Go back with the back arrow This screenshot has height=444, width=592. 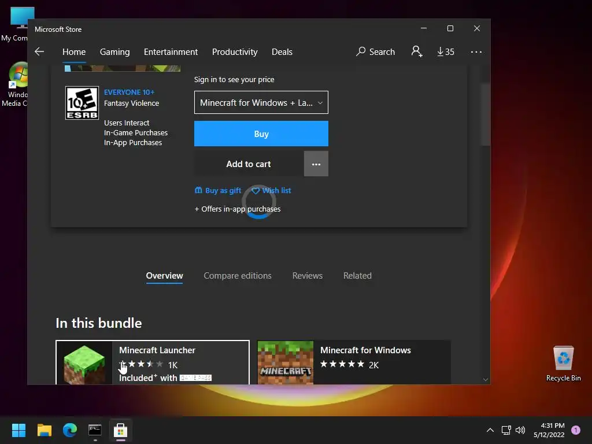click(x=39, y=51)
